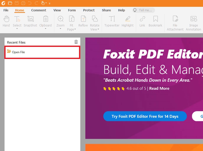Click the Undo arrow icon

click(x=30, y=3)
